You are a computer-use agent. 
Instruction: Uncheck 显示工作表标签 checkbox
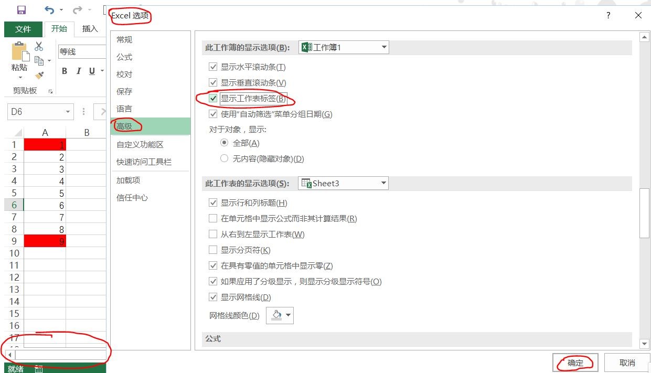(x=213, y=98)
